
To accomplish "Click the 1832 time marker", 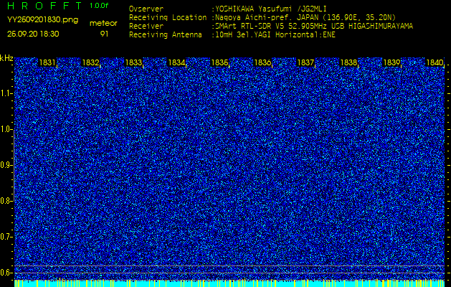I will pos(90,62).
